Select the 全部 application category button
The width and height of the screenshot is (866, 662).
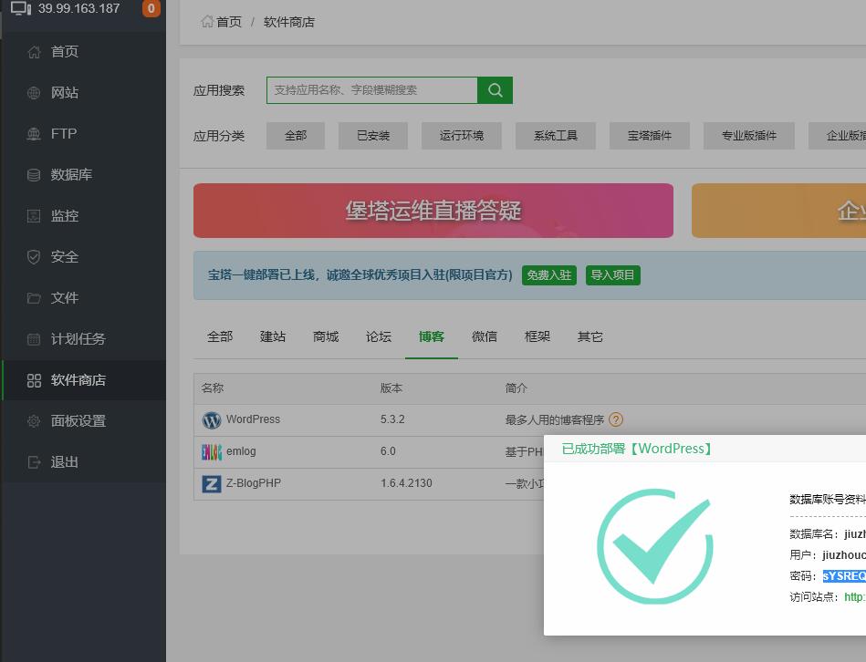point(296,136)
